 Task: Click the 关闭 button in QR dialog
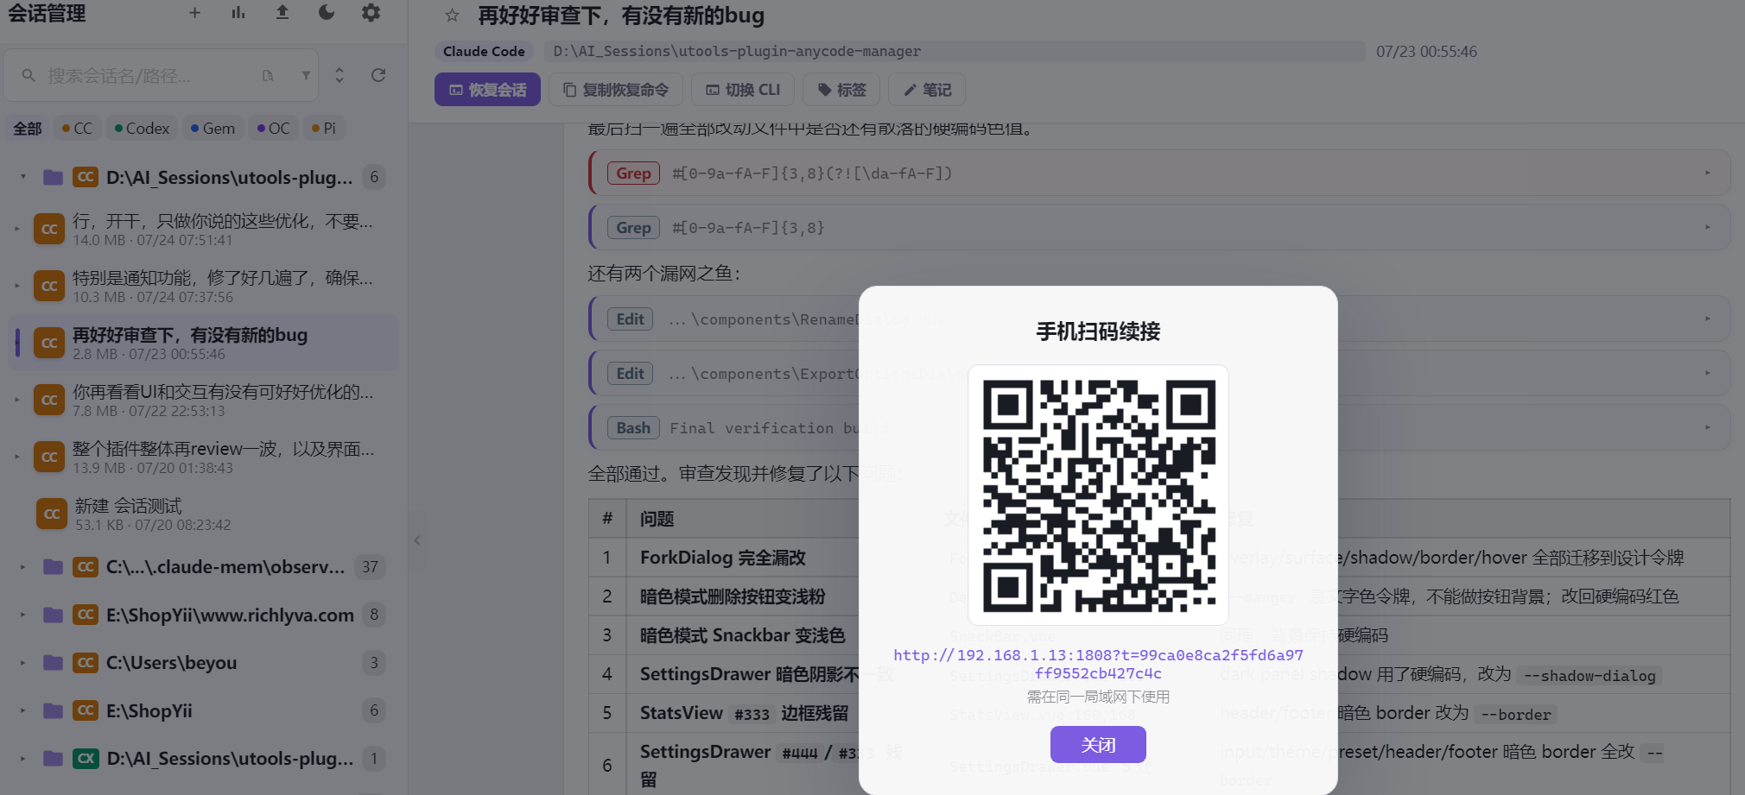1098,744
